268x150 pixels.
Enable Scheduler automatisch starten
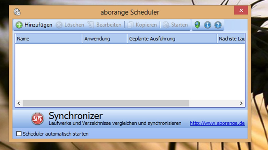click(x=19, y=134)
